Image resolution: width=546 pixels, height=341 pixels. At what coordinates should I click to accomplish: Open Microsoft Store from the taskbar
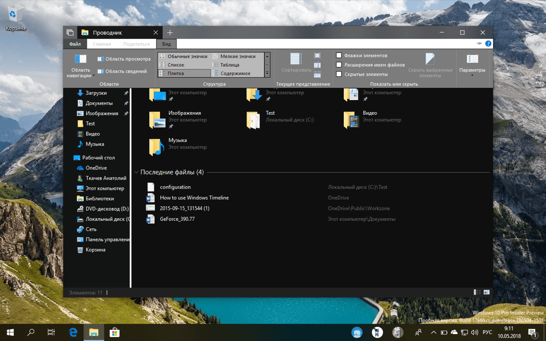[114, 332]
